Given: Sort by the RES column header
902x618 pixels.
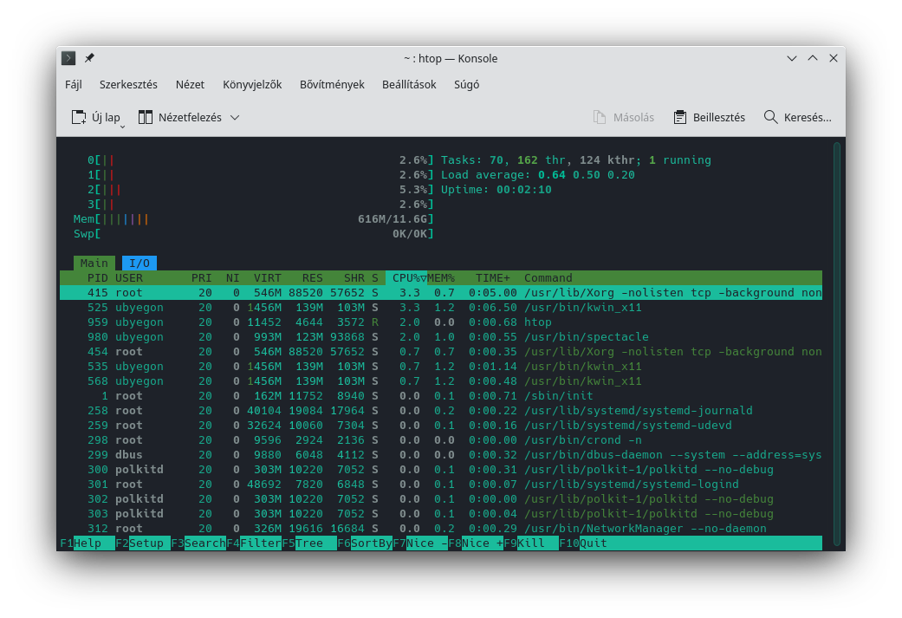Looking at the screenshot, I should [x=312, y=278].
